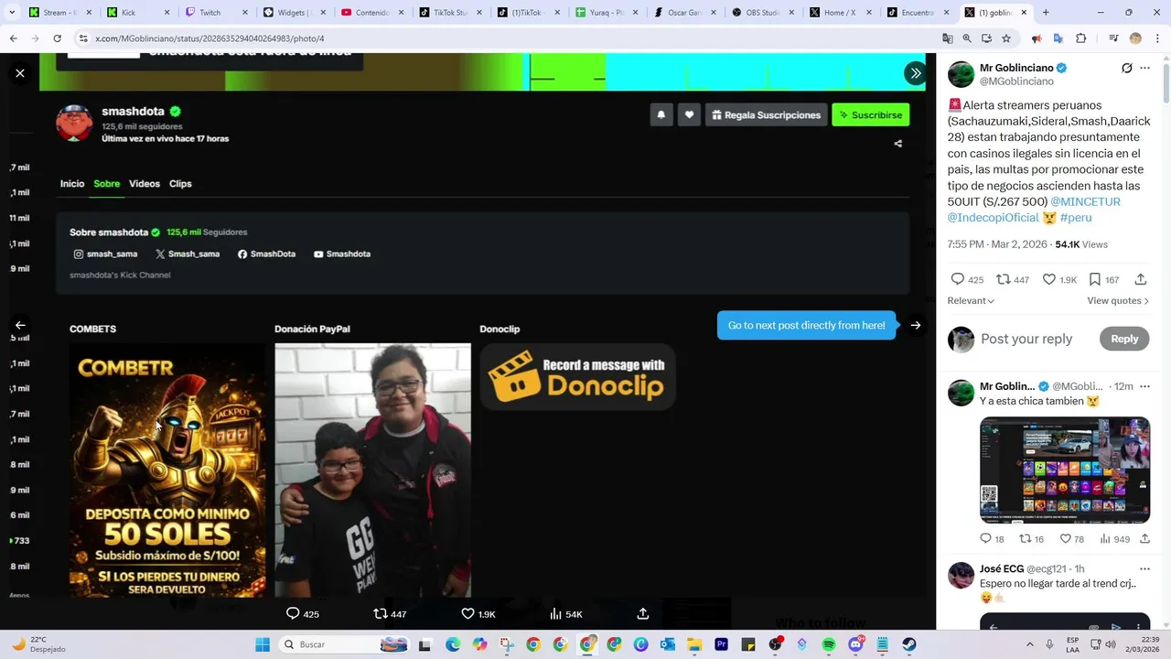Like tweet with 1.9K heart in sidebar
The height and width of the screenshot is (659, 1171).
1059,279
